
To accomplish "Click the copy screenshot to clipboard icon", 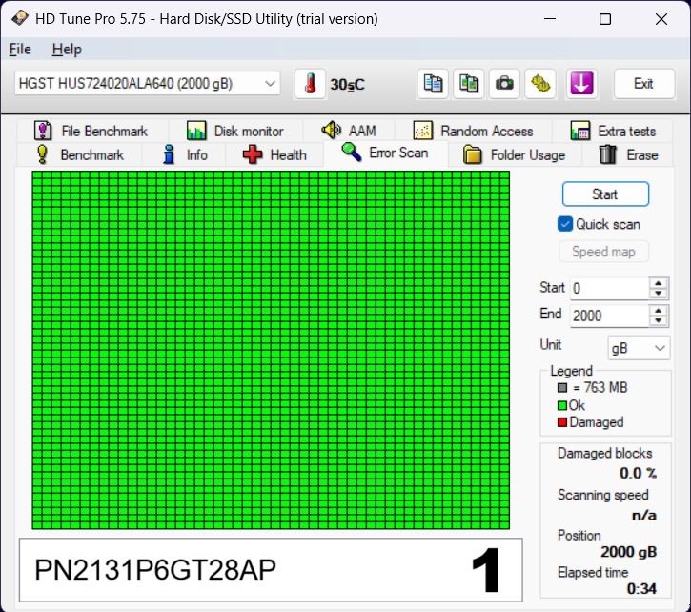I will tap(469, 84).
